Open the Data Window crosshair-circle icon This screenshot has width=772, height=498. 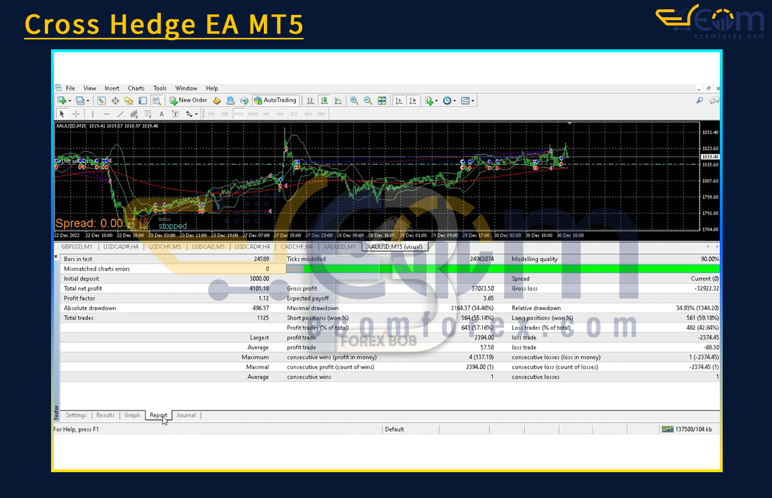point(115,100)
